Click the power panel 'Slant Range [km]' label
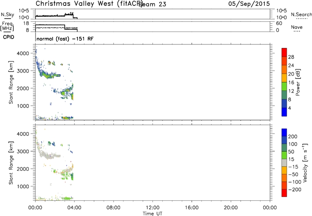The width and height of the screenshot is (312, 216). click(11, 82)
